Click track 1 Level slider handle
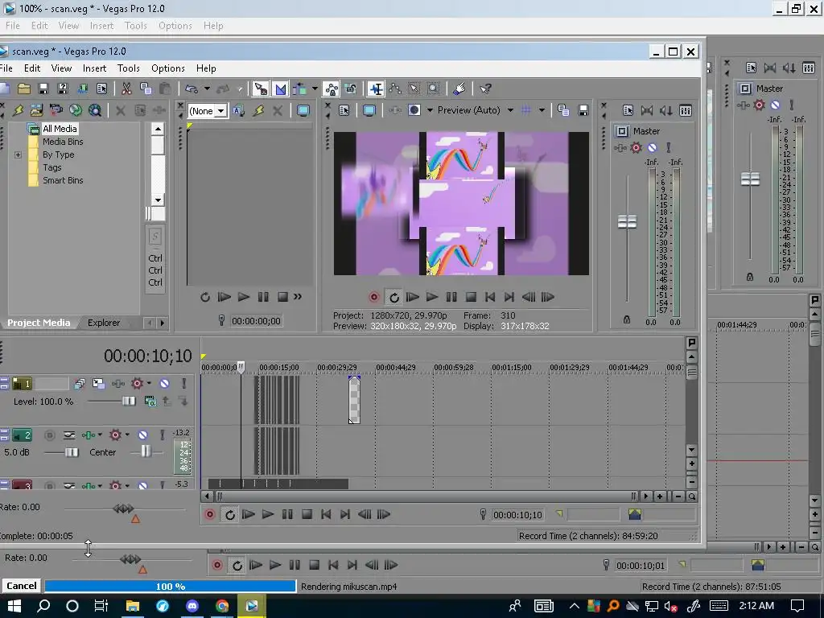This screenshot has height=618, width=824. (x=129, y=402)
